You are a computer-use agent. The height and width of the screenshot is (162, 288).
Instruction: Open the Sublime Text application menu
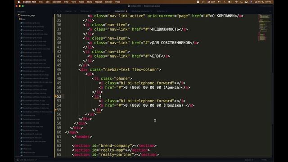click(x=29, y=2)
